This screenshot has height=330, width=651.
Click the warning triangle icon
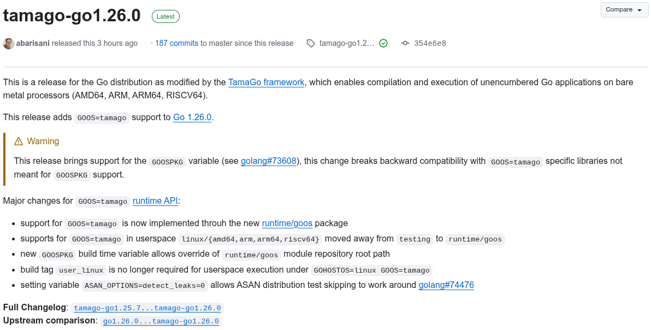click(19, 142)
